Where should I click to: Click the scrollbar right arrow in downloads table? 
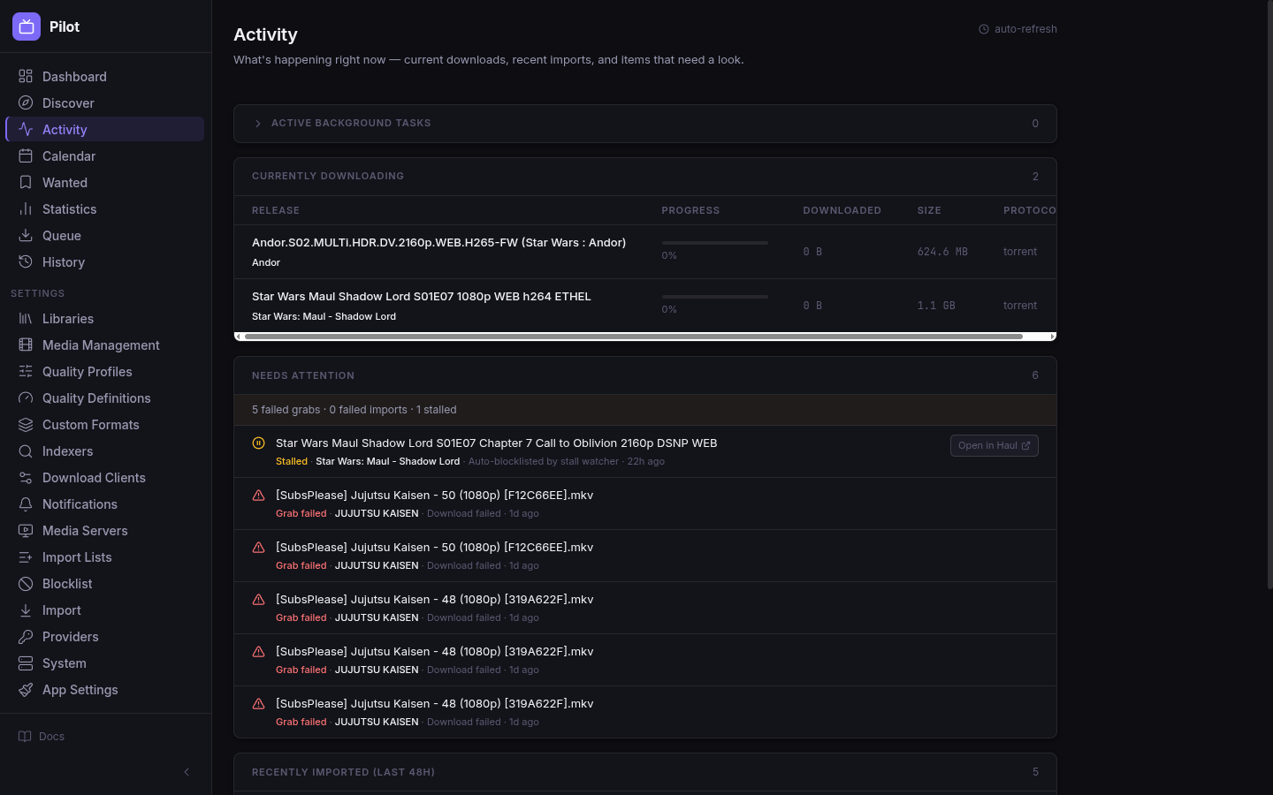click(x=1052, y=337)
